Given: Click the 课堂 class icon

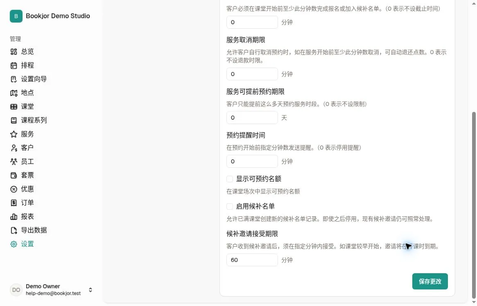Looking at the screenshot, I should tap(14, 107).
